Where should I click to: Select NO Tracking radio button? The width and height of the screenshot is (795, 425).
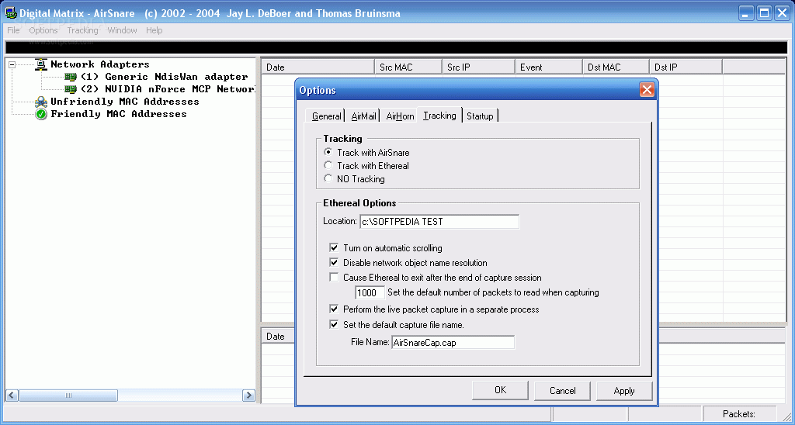(x=328, y=178)
